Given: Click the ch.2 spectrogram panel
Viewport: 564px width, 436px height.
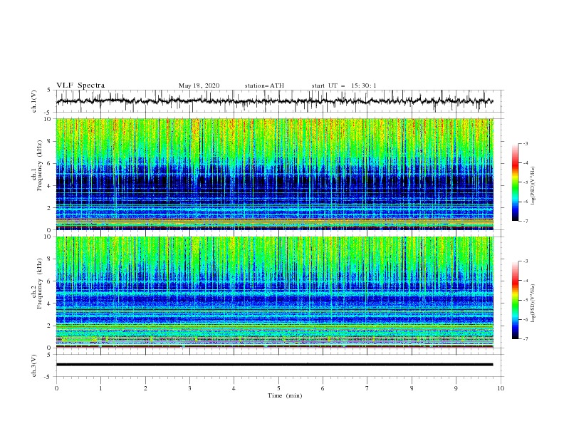Looking at the screenshot, I should 275,292.
